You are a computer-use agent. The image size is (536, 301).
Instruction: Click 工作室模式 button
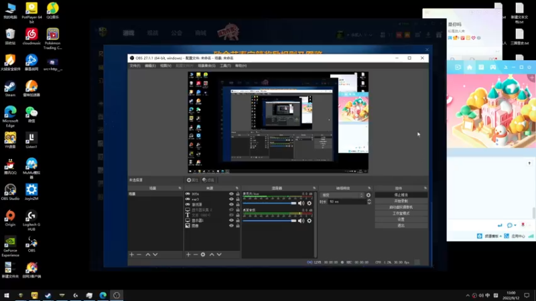coord(401,213)
